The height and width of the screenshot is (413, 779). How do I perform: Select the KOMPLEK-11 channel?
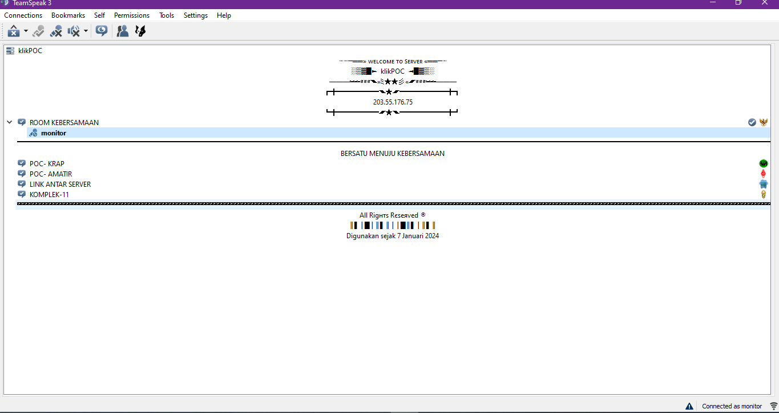(x=49, y=195)
